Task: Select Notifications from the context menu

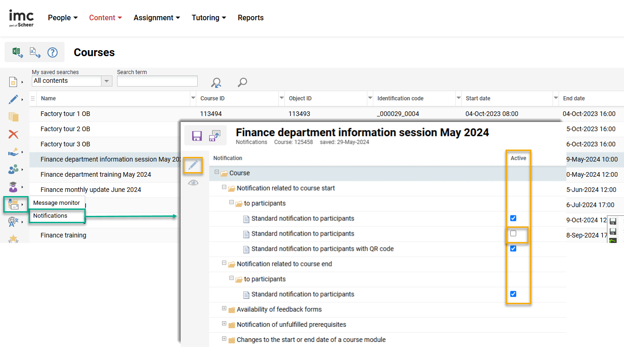Action: (50, 216)
